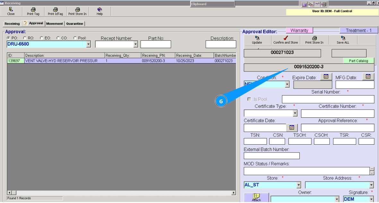Viewport: 379px width, 203px height.
Task: Click the Approval Reference input field
Action: [x=337, y=128]
